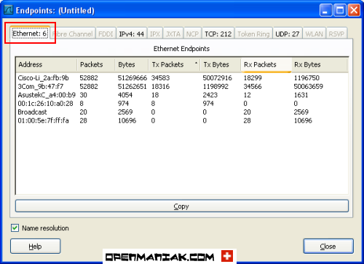Select the 00:1c:26:10:a0:28 endpoint
This screenshot has width=364, height=264.
[182, 104]
